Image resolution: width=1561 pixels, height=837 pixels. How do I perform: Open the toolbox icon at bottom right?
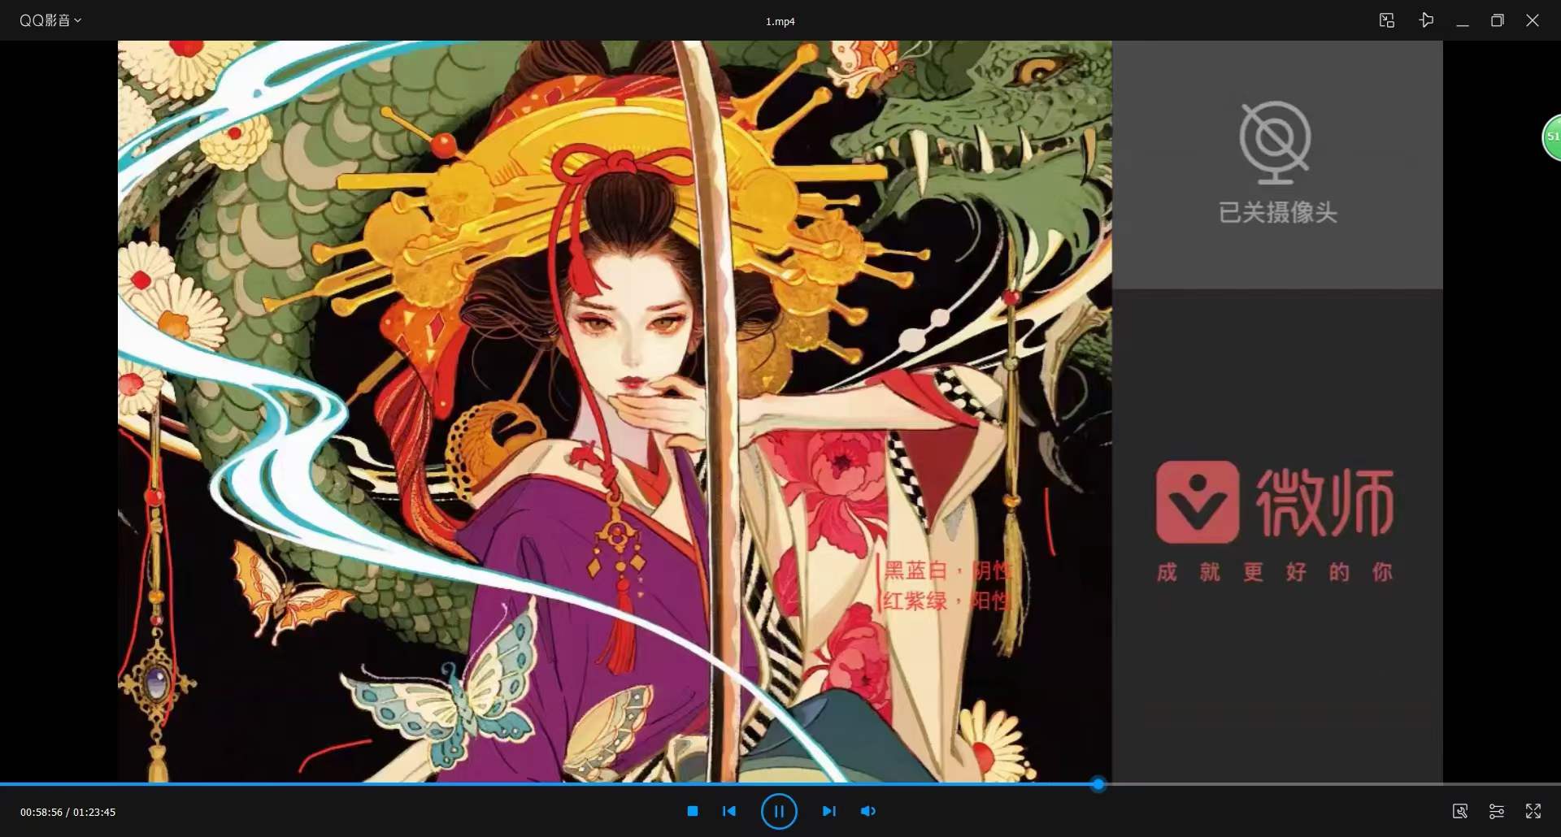(x=1460, y=811)
